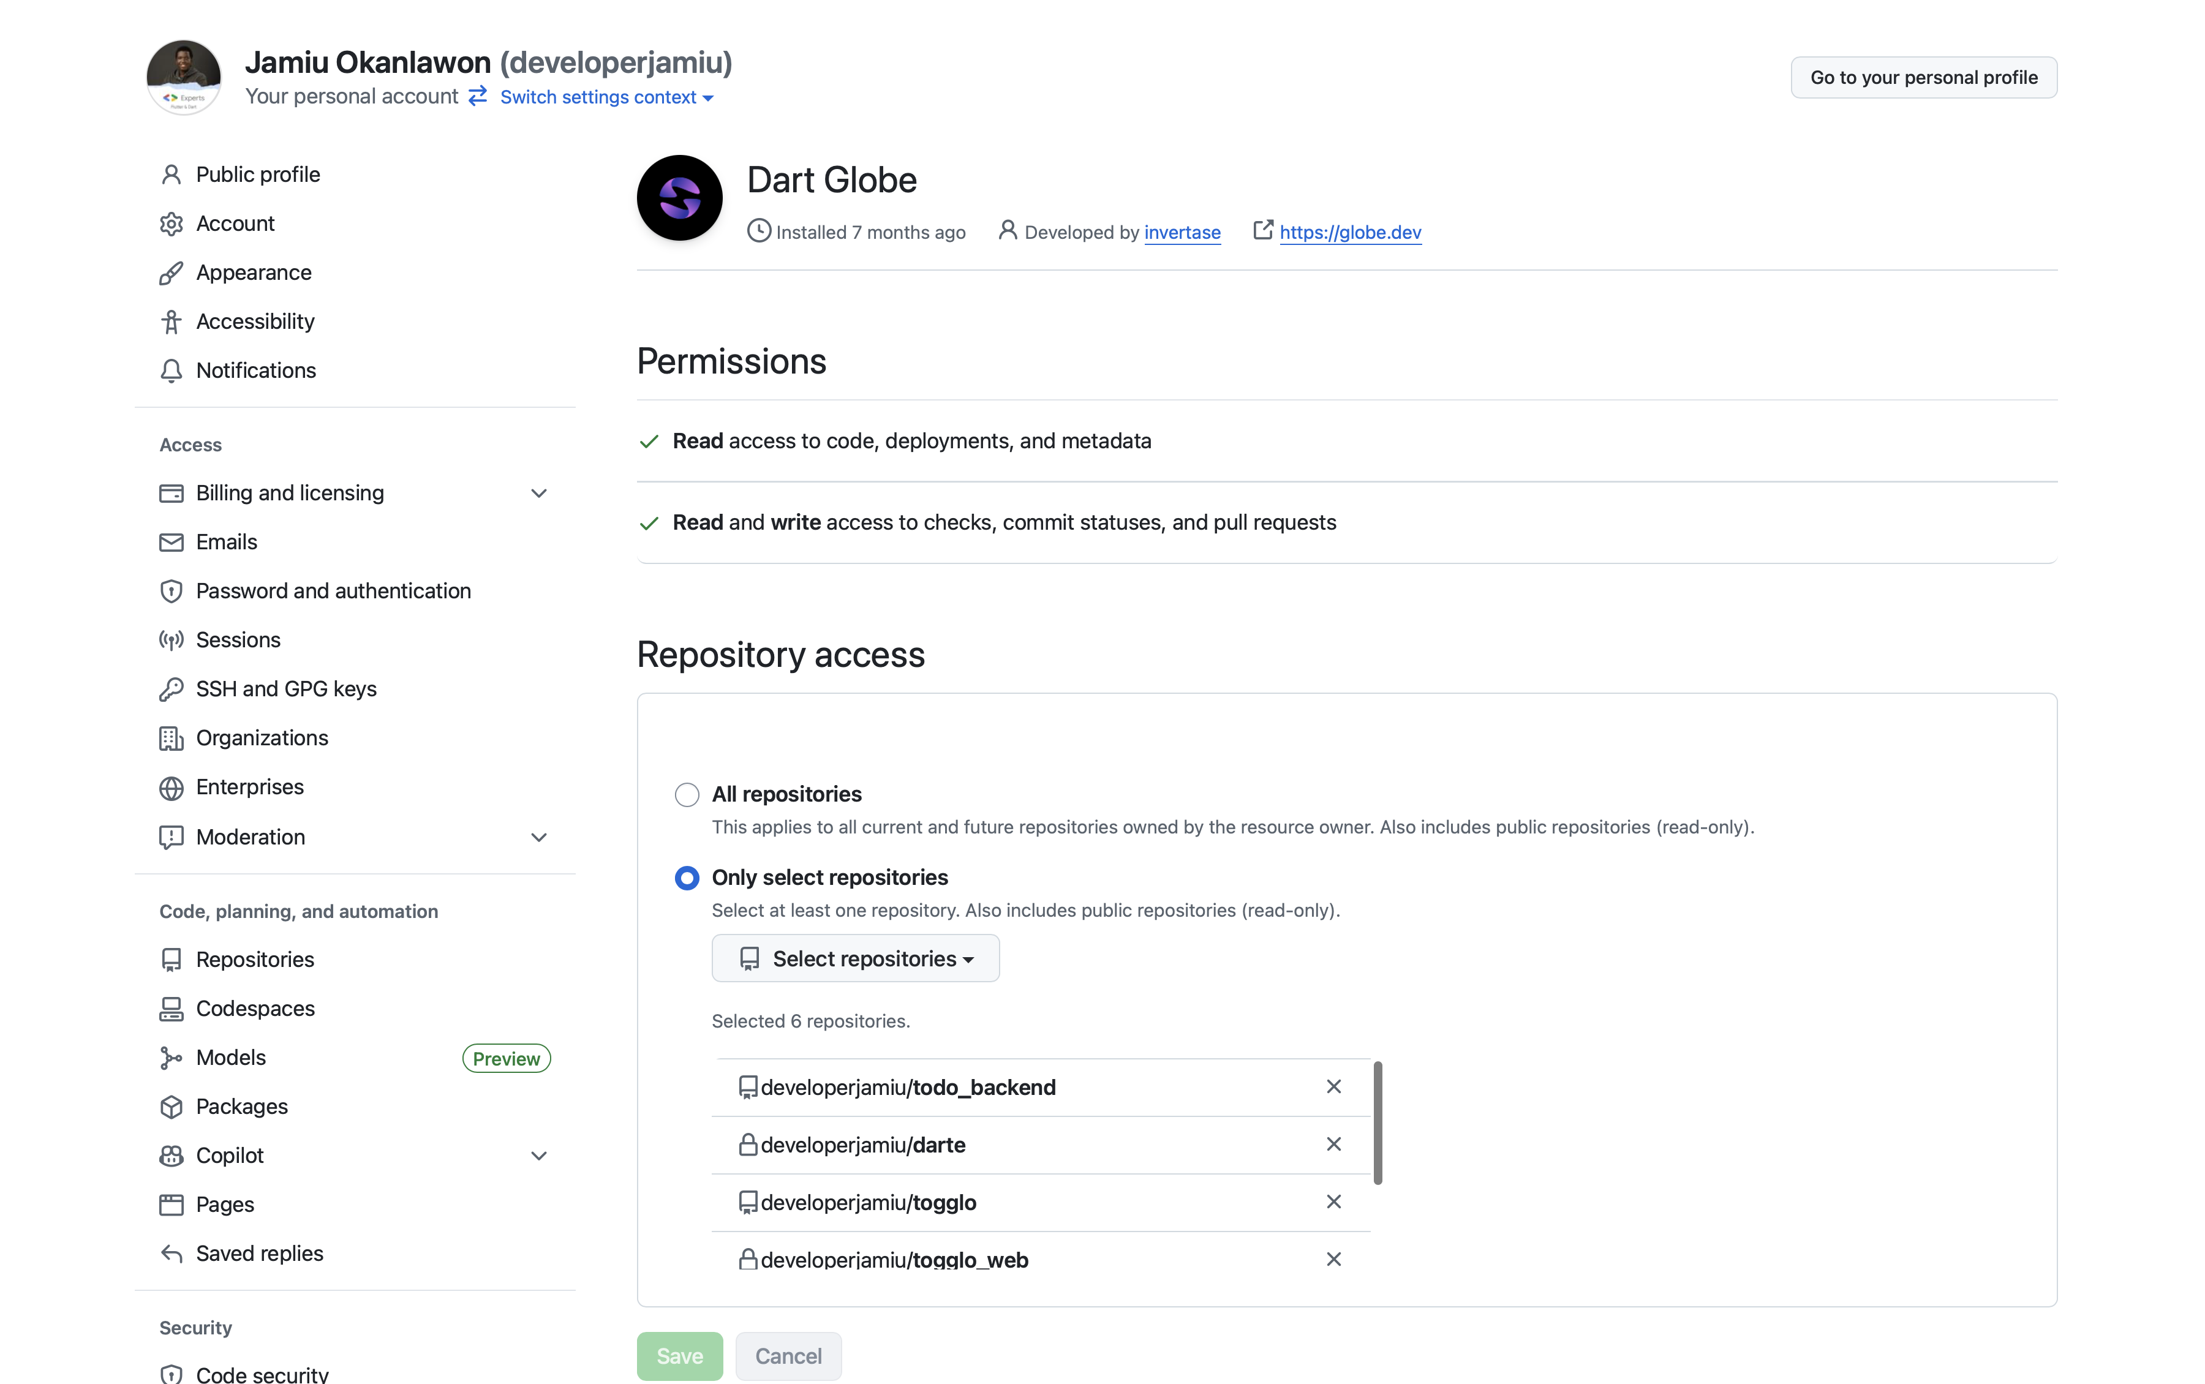Open the Select repositories dropdown
Screen dimensions: 2205x1384
(x=855, y=958)
